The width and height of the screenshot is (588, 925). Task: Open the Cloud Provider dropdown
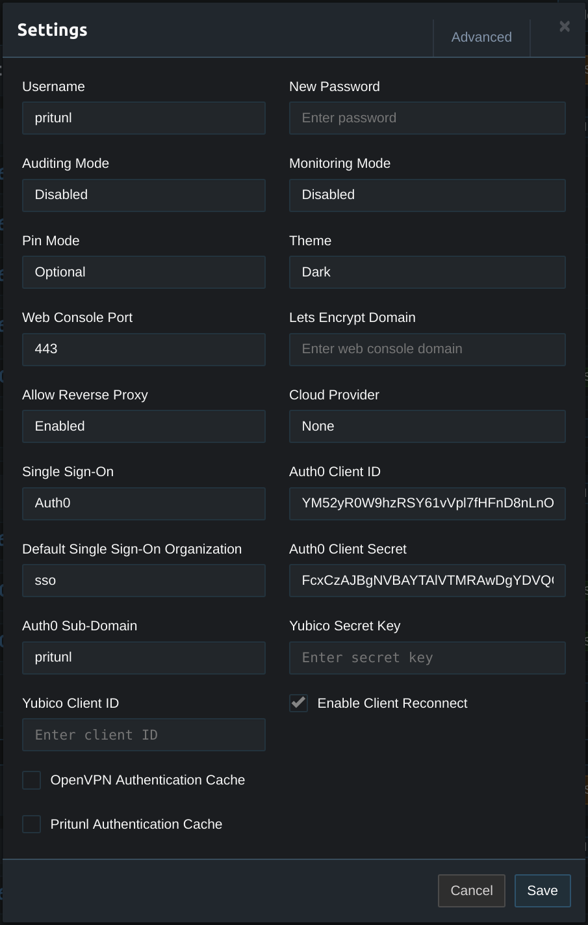(x=427, y=426)
